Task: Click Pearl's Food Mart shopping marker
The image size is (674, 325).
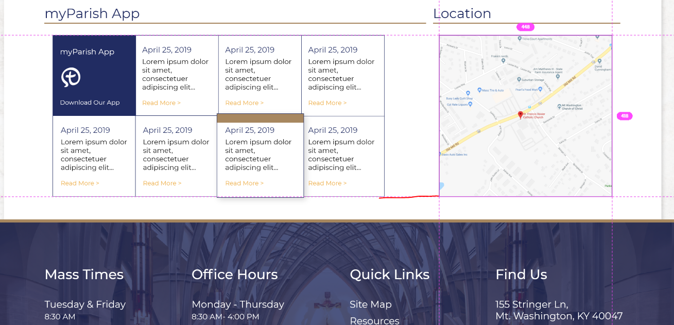Action: pyautogui.click(x=540, y=89)
